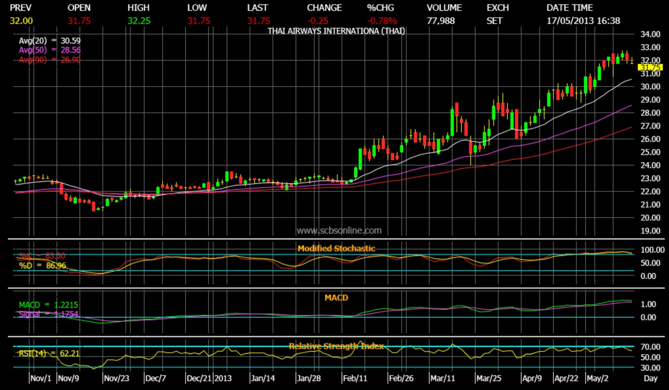Click the Feb/11 date axis label

click(x=355, y=378)
